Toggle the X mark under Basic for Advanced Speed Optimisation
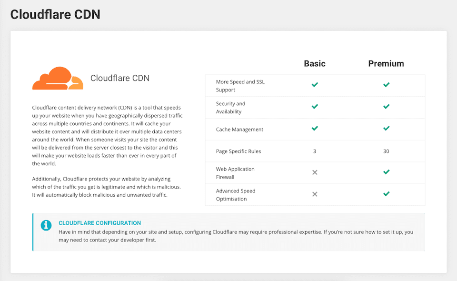This screenshot has width=457, height=281. (315, 193)
